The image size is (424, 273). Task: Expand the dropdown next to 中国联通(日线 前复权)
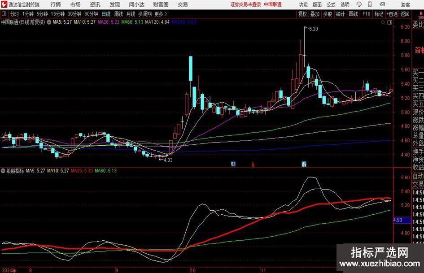point(49,22)
